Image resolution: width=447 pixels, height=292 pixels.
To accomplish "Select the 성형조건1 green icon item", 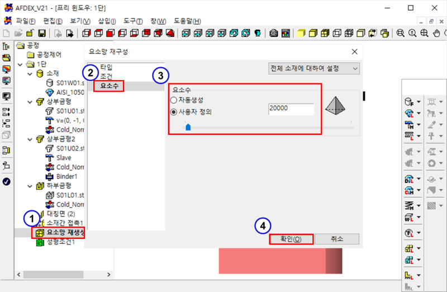I will click(x=60, y=242).
